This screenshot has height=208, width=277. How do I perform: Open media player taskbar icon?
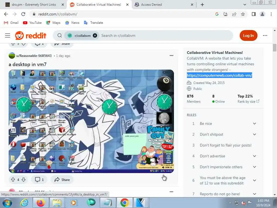pos(74,203)
